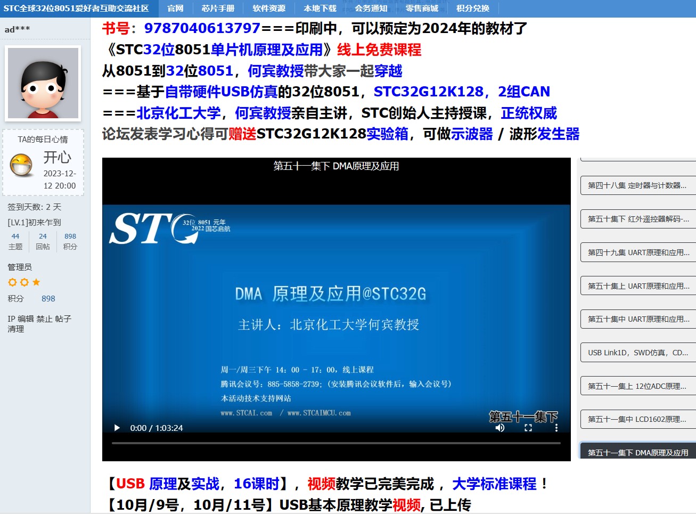Select episode 第四十九集 UART原理和应用
The image size is (696, 514).
click(x=638, y=252)
